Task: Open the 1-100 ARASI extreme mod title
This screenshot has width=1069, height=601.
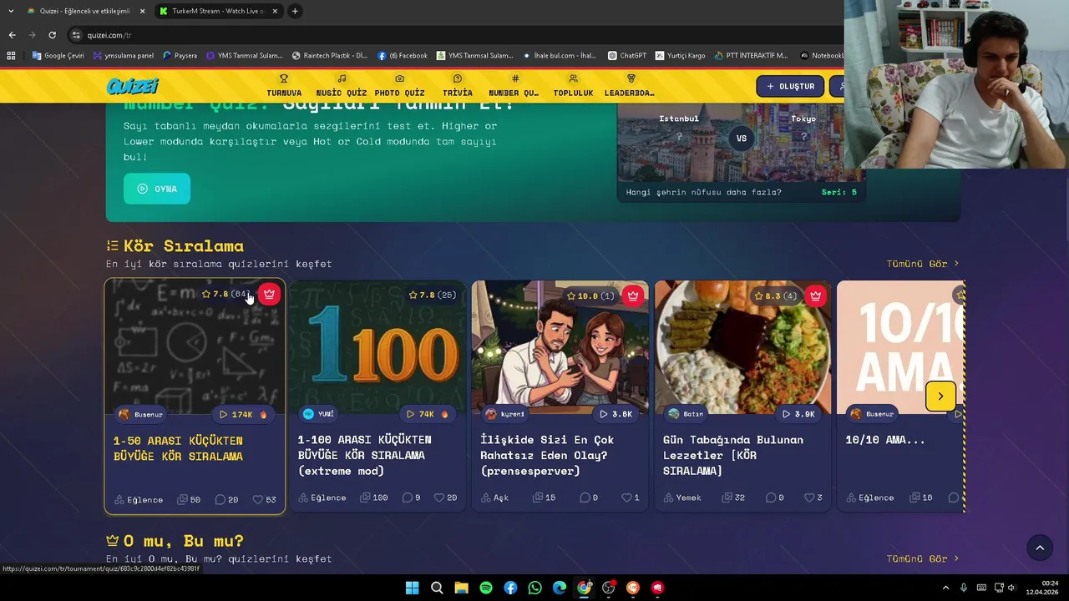Action: click(x=365, y=455)
